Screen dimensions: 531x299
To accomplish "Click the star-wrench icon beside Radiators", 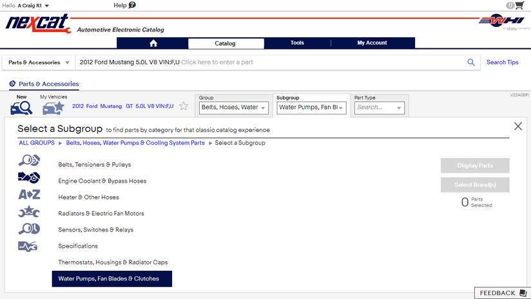I will click(x=29, y=212).
